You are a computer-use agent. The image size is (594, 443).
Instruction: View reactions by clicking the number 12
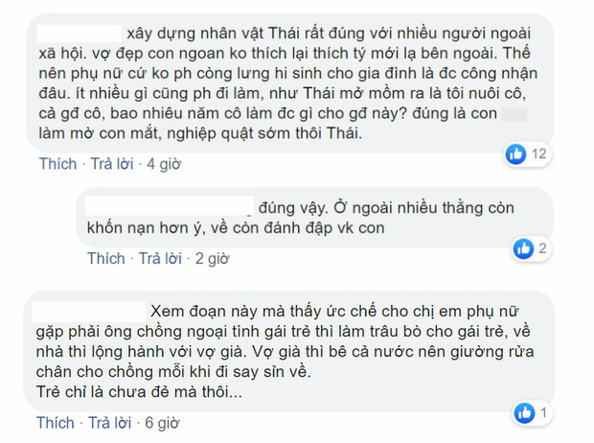(x=538, y=153)
